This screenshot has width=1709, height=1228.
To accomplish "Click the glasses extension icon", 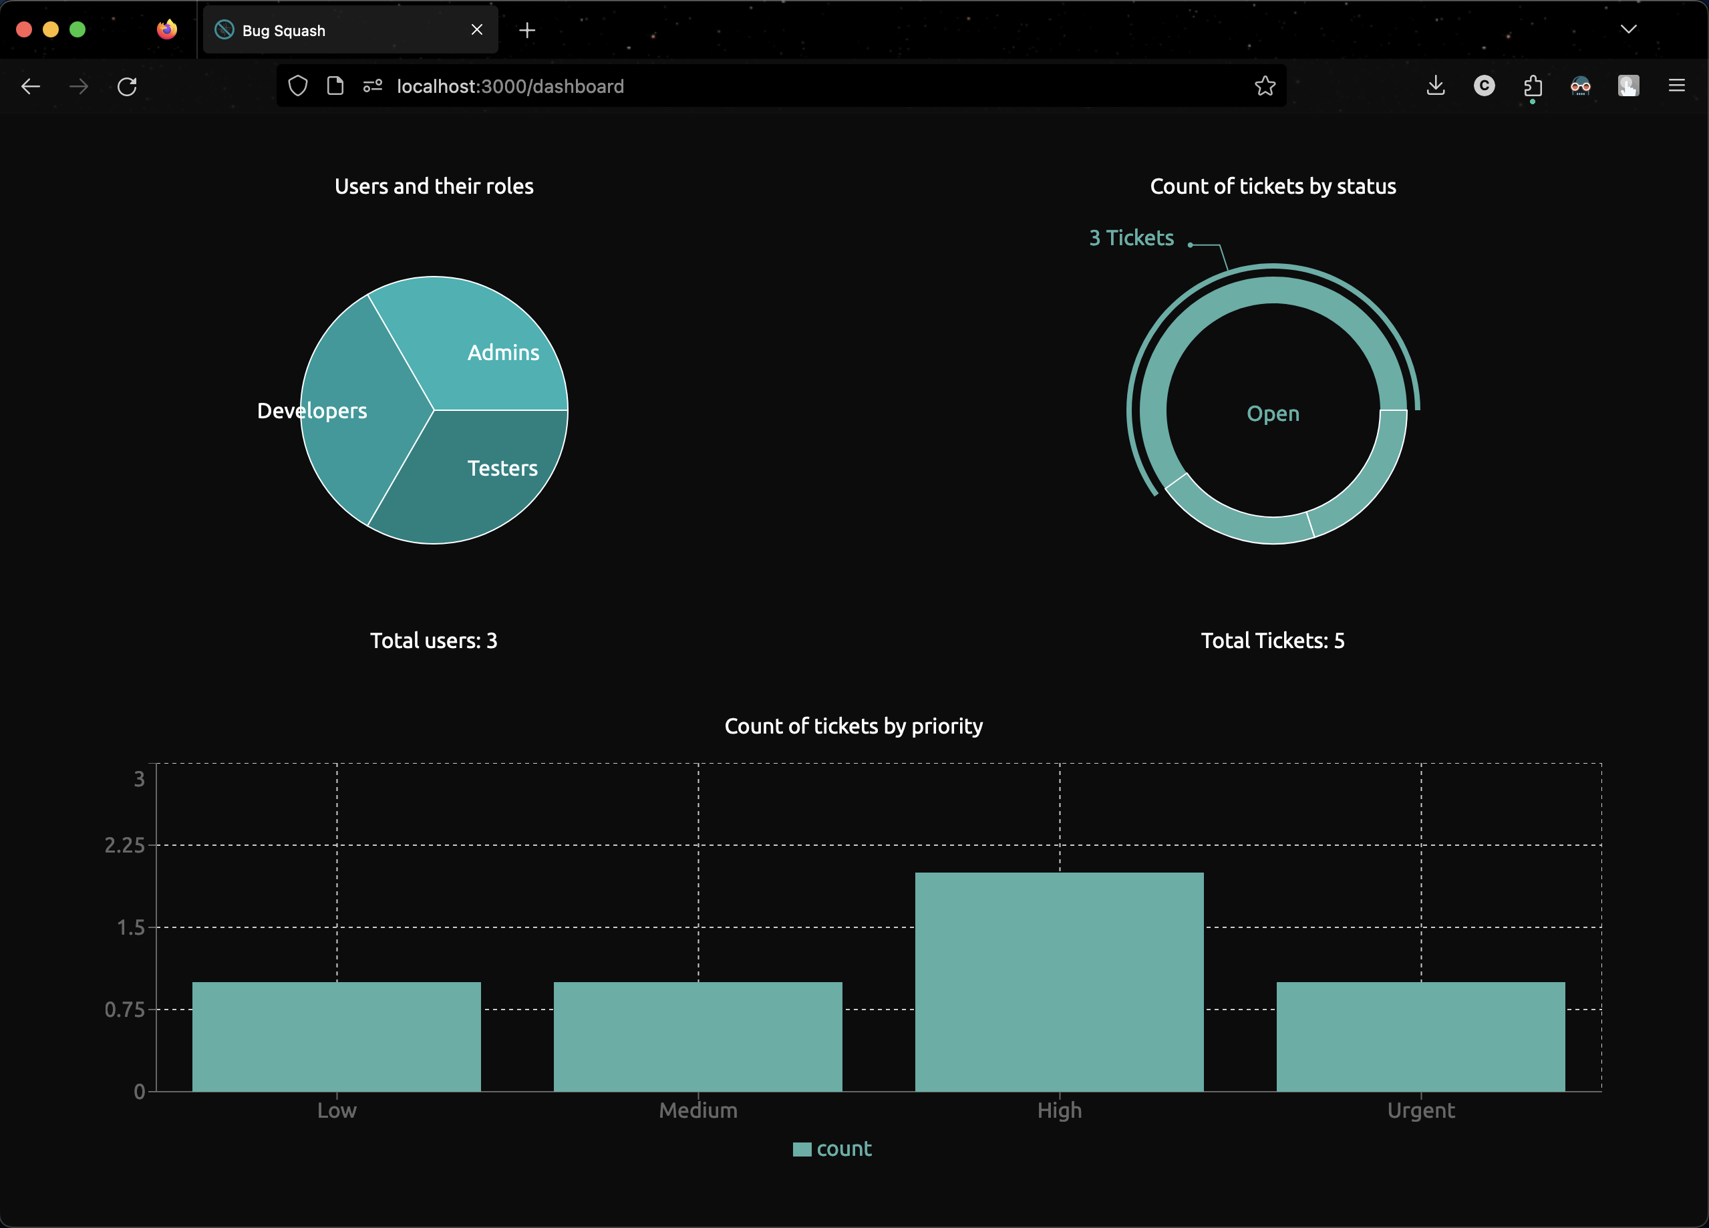I will [1580, 86].
